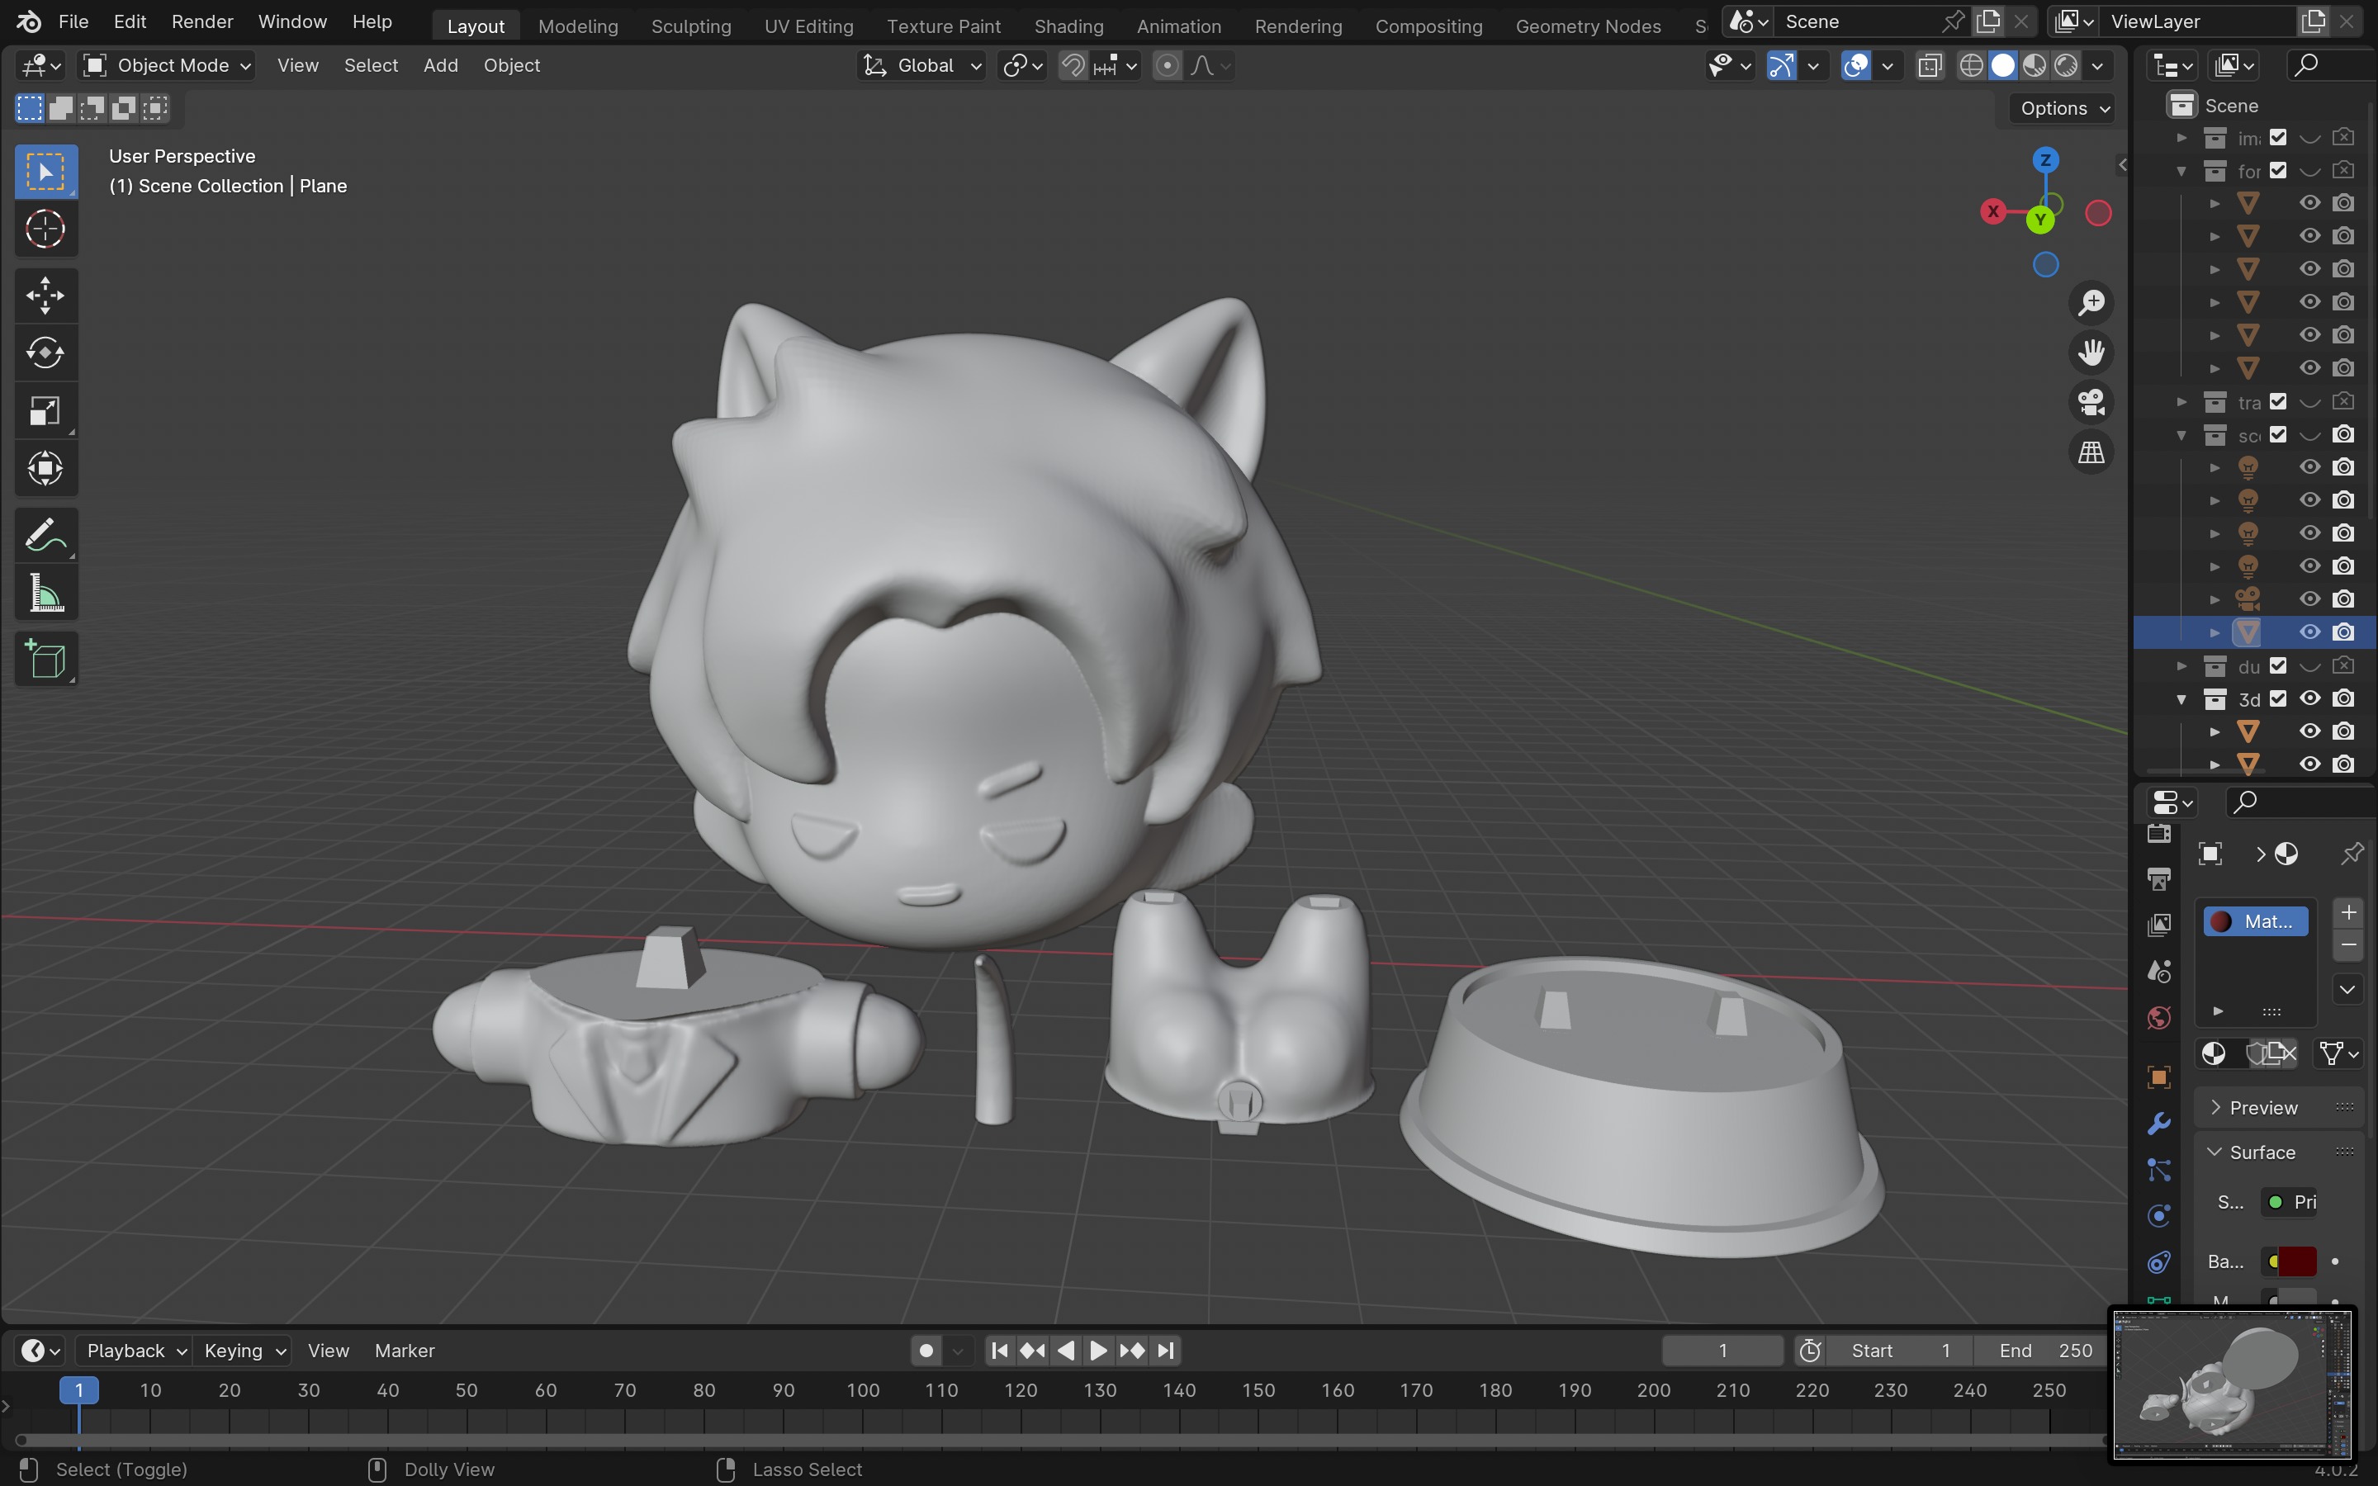This screenshot has width=2378, height=1486.
Task: Click the viewport zoom magnifier icon
Action: tap(2091, 303)
